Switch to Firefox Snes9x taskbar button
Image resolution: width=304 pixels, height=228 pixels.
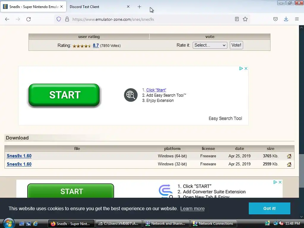[71, 224]
